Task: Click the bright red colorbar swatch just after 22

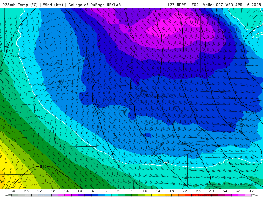Action: [188, 195]
